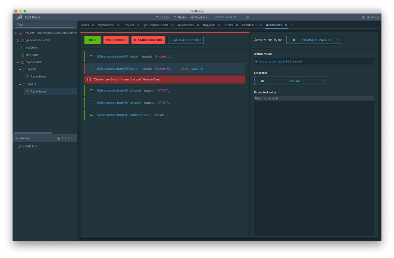Close the active Assertions tab

(x=286, y=25)
